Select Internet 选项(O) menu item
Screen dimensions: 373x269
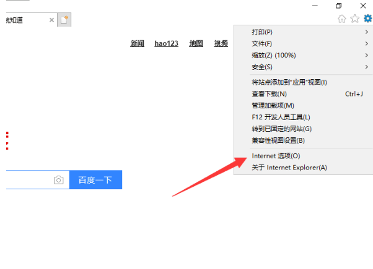(x=276, y=156)
